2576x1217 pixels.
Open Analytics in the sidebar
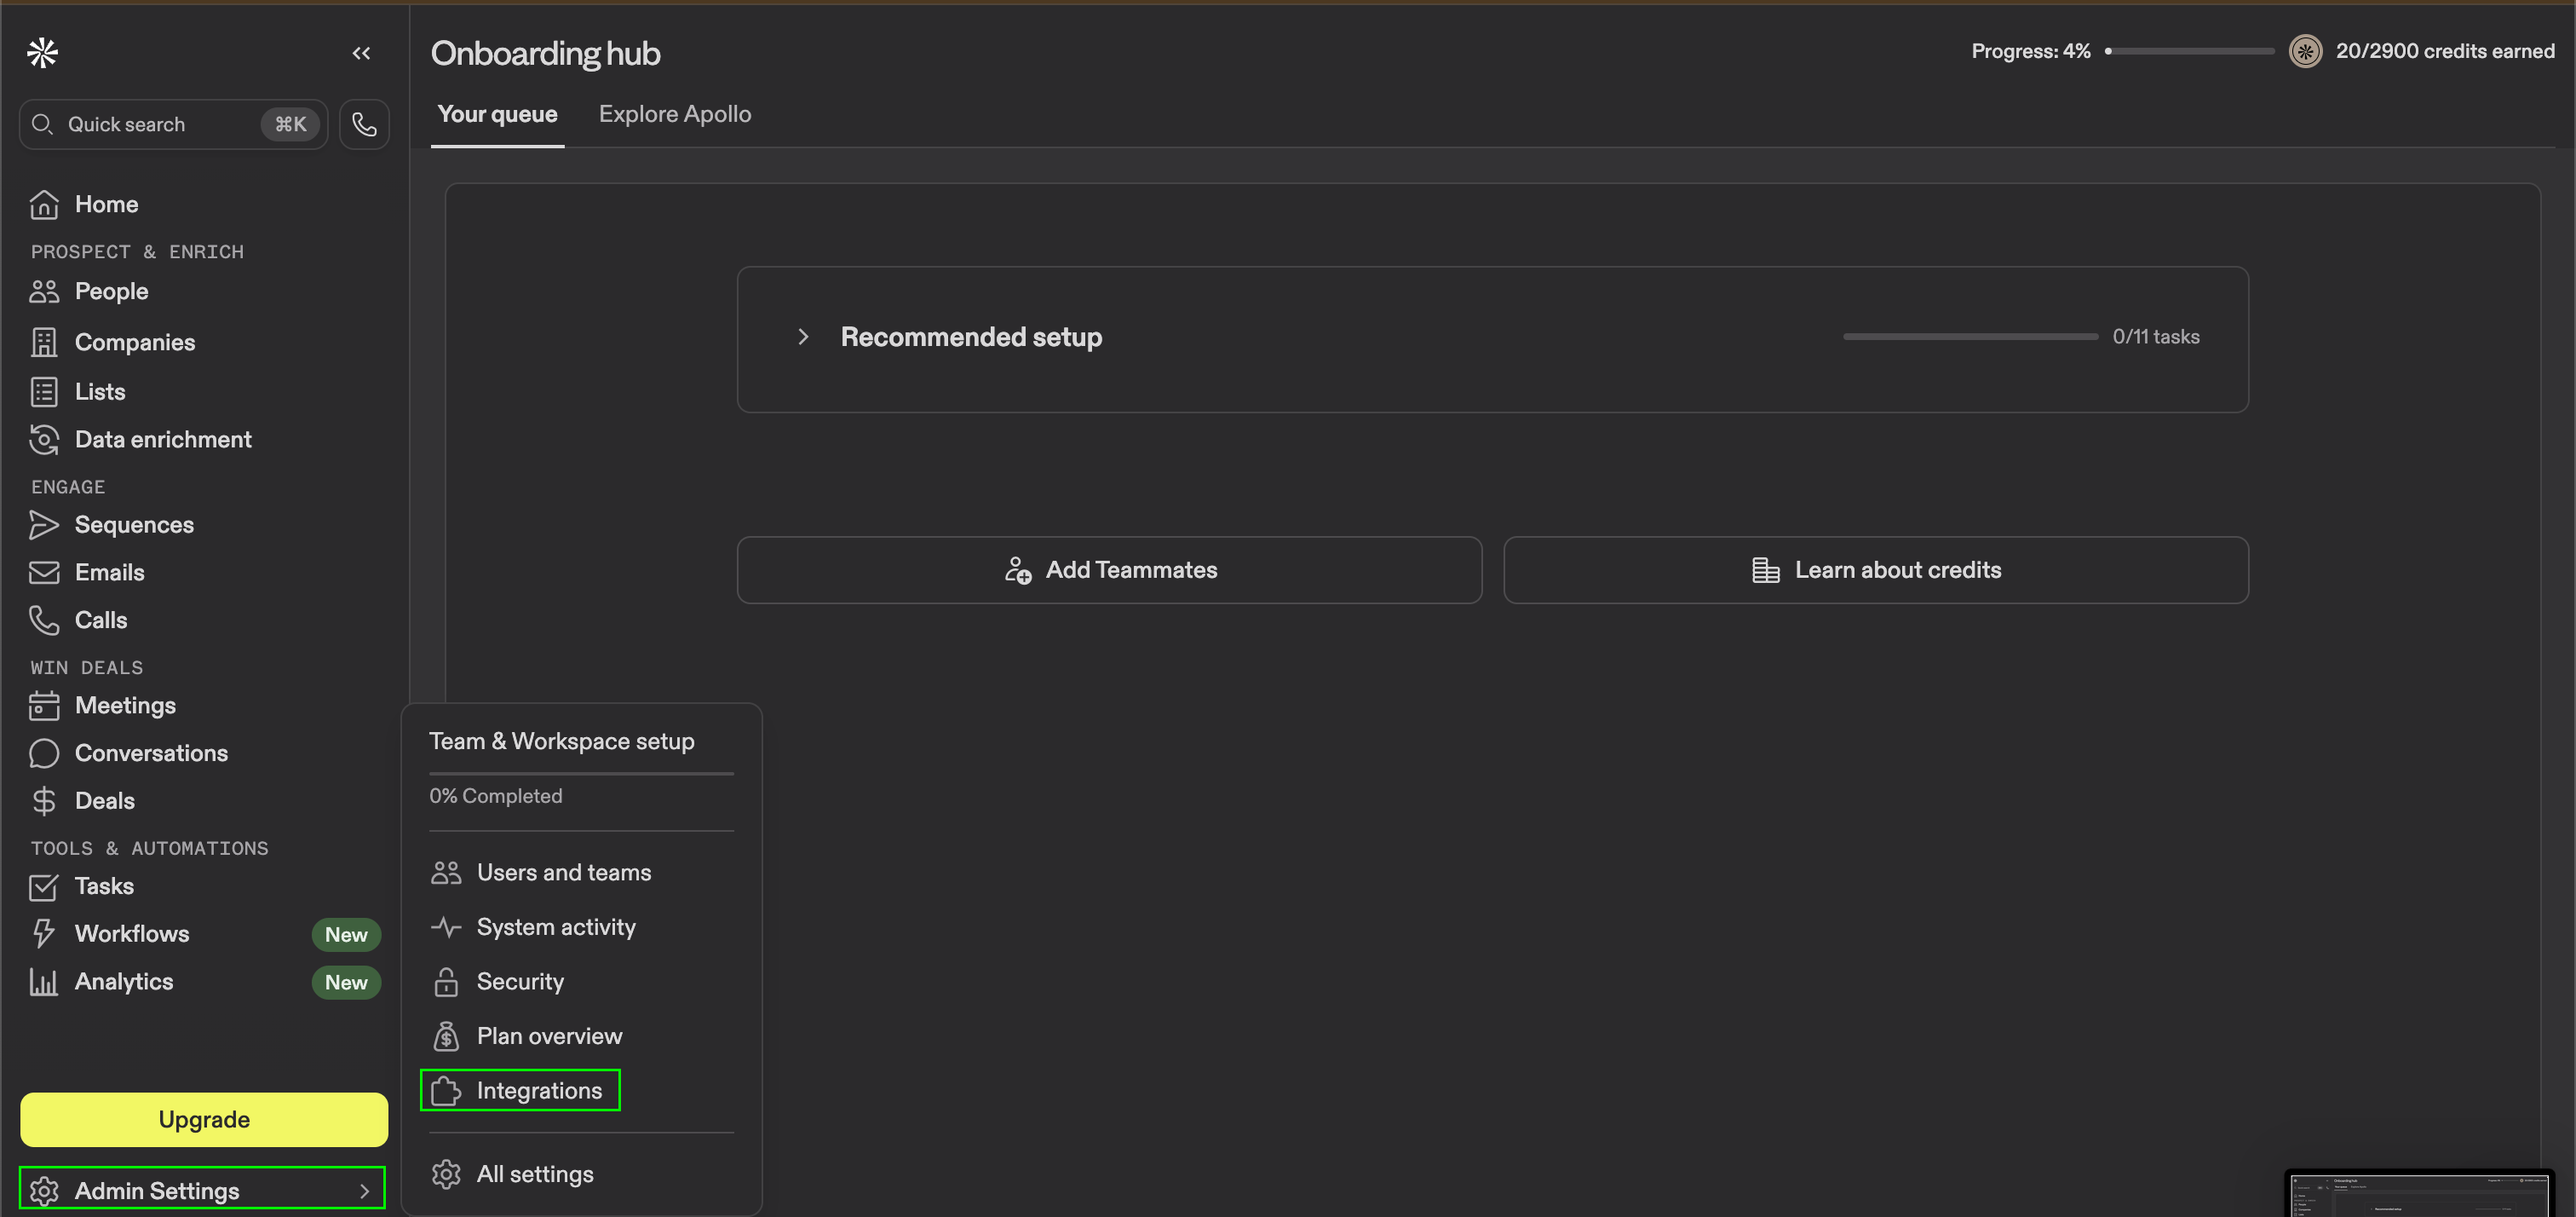coord(123,982)
